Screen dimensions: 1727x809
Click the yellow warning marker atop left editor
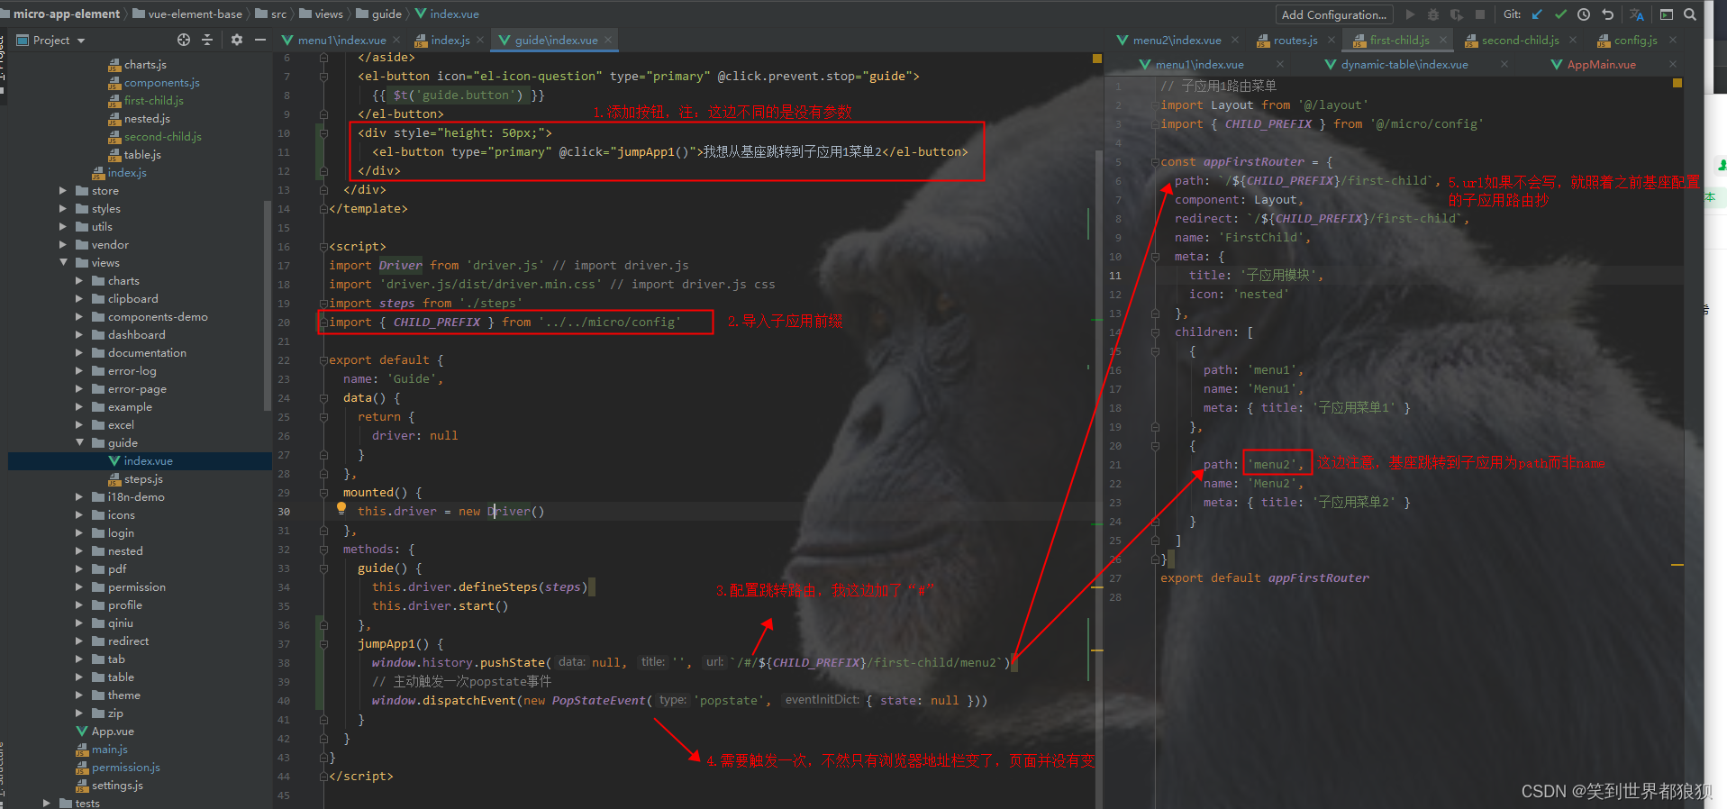point(1097,59)
